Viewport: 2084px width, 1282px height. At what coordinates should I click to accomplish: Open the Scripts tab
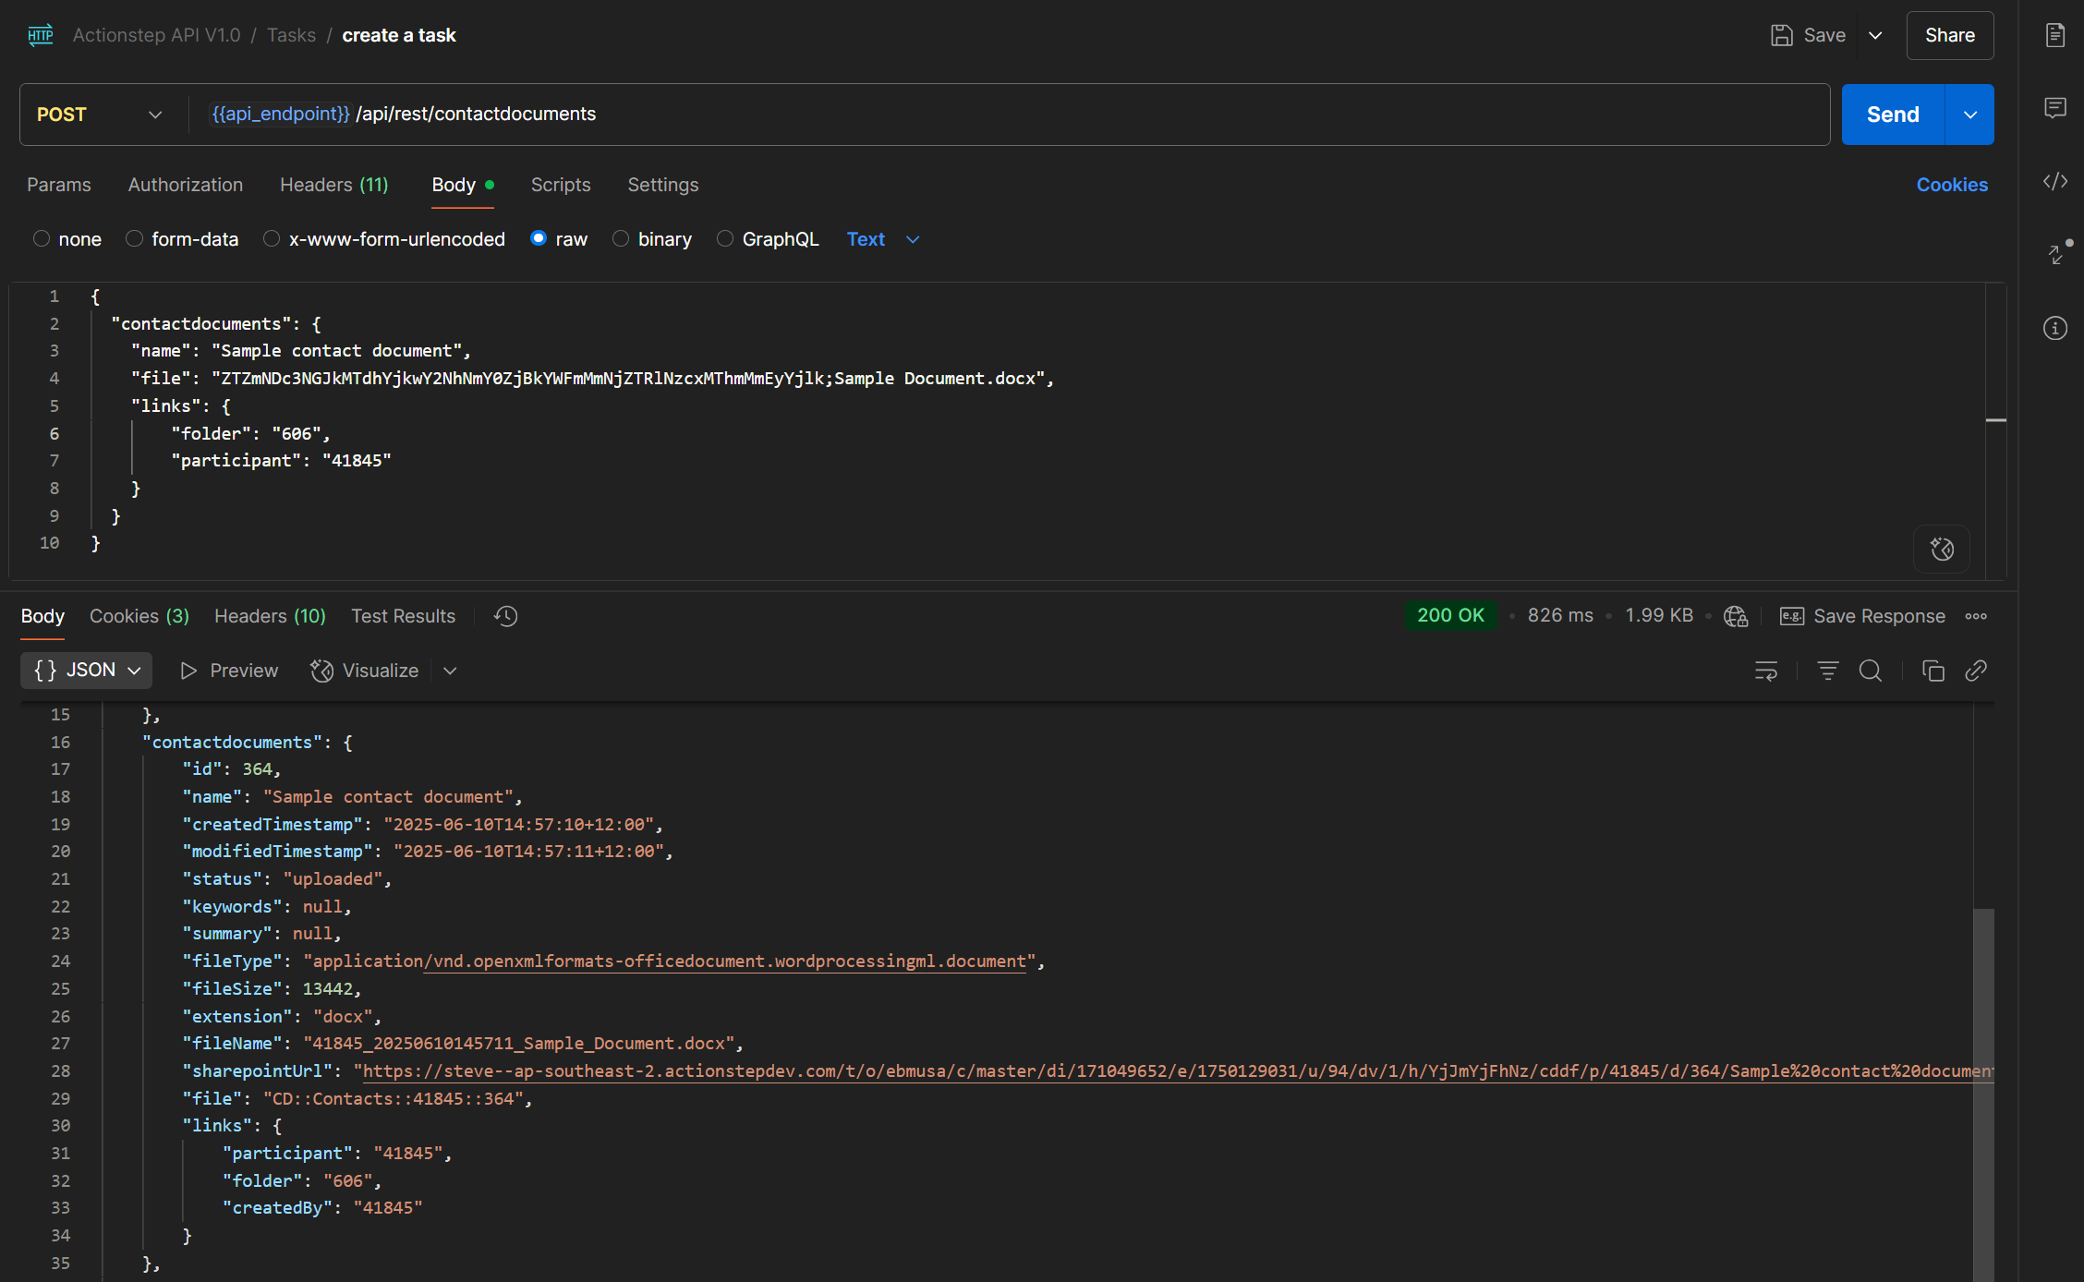click(561, 185)
